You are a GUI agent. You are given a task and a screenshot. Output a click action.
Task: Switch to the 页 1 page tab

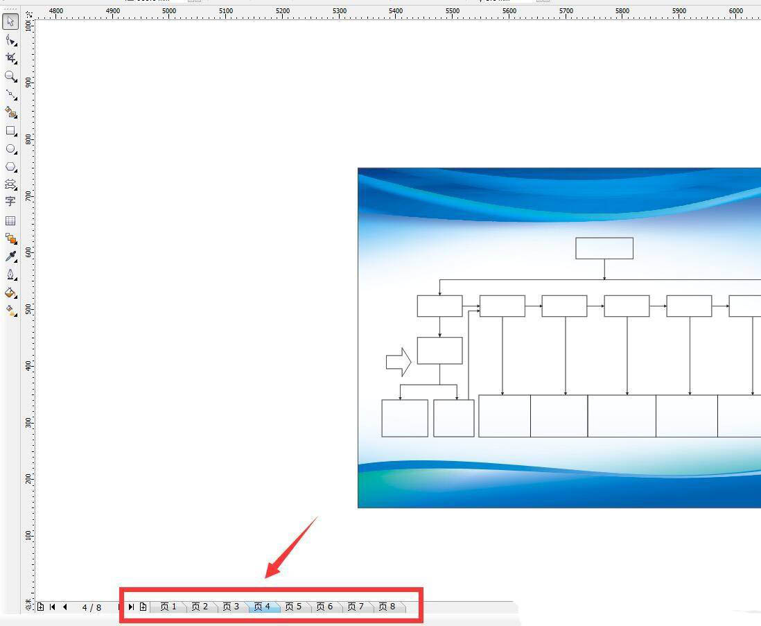tap(168, 607)
